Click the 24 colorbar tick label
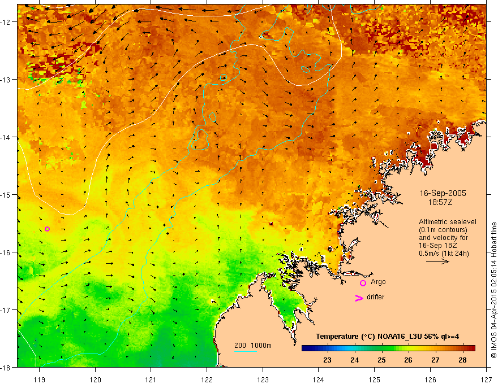Image resolution: width=498 pixels, height=384 pixels. [355, 360]
